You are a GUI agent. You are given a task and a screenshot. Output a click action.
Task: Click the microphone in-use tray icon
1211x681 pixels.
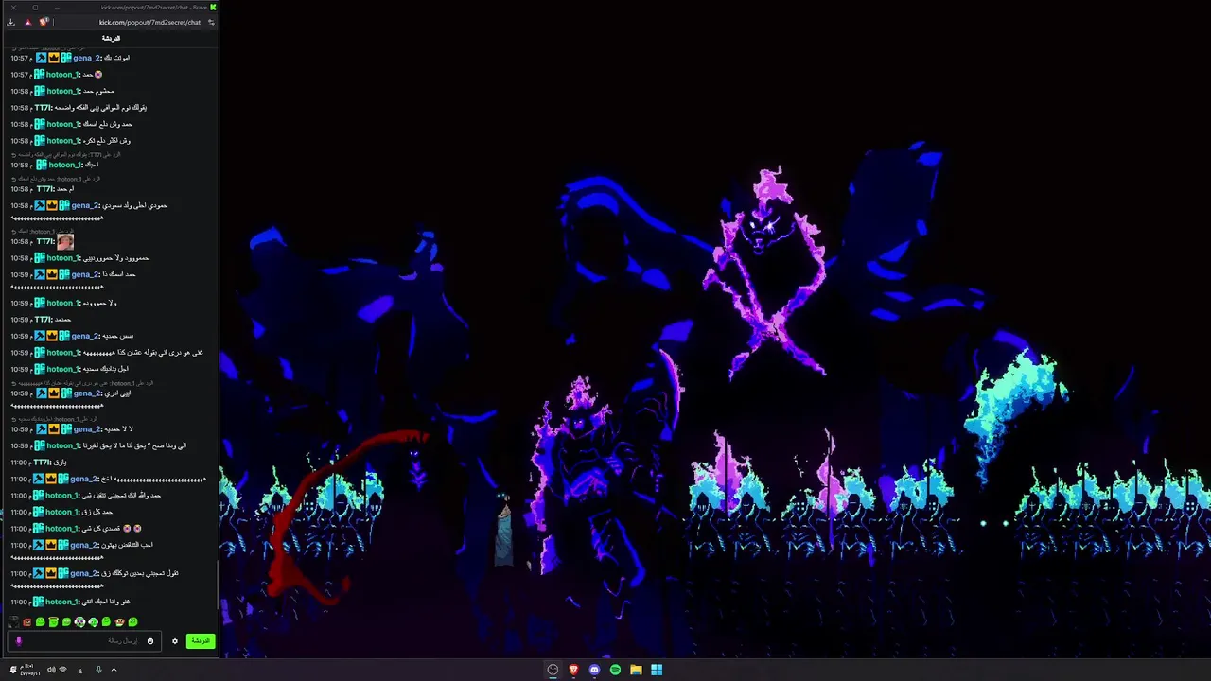click(97, 670)
